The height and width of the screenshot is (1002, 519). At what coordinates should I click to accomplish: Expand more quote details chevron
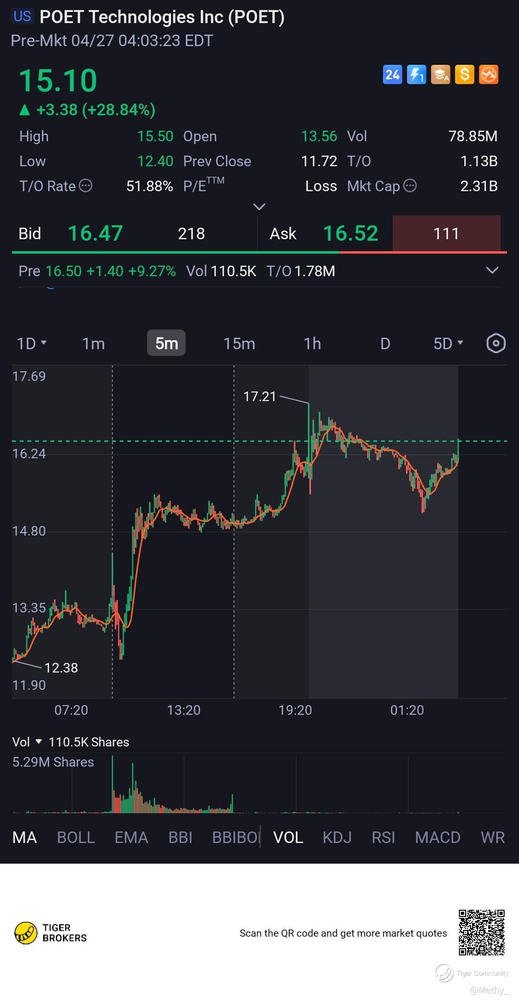[x=259, y=207]
